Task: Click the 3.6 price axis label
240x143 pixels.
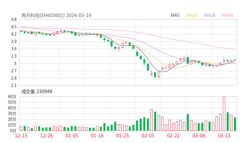Action: pos(14,49)
